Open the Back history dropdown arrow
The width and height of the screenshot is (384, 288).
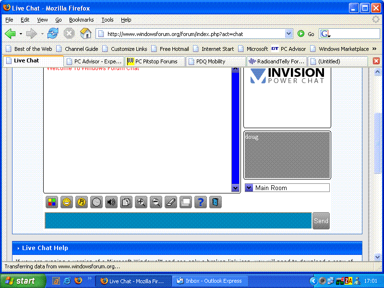point(21,34)
